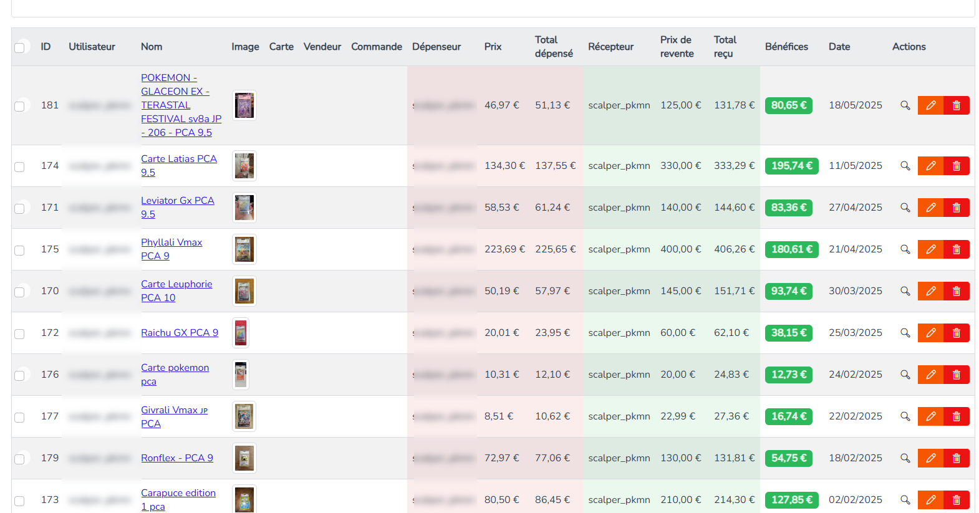This screenshot has height=513, width=979.
Task: Edit the Carte Latias PCA 9.5 entry
Action: coord(930,166)
